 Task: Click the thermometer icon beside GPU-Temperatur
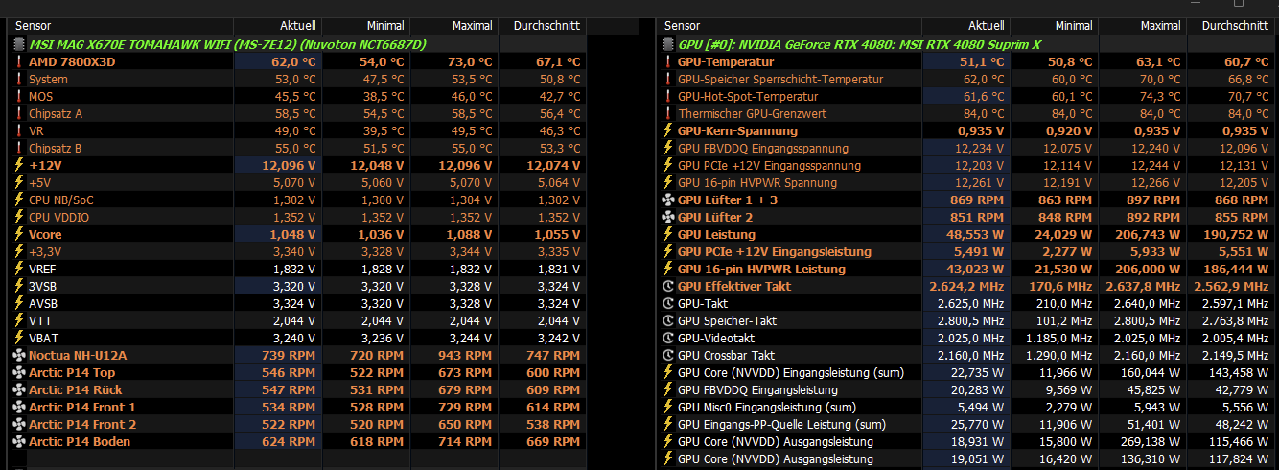point(667,61)
